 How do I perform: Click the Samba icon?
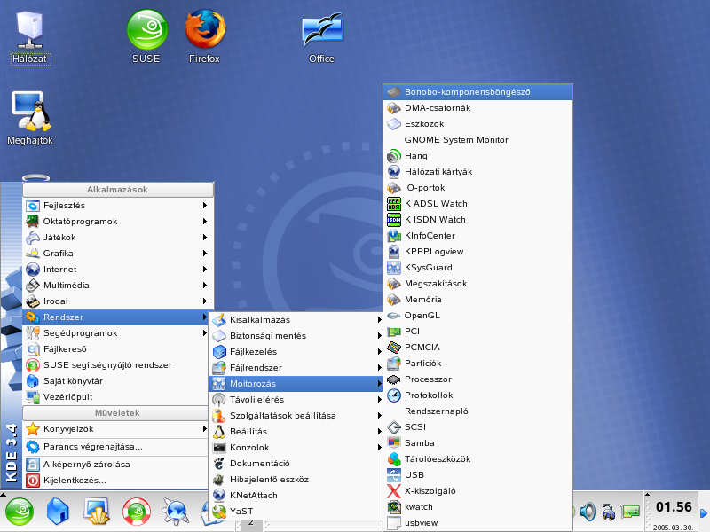click(x=394, y=442)
